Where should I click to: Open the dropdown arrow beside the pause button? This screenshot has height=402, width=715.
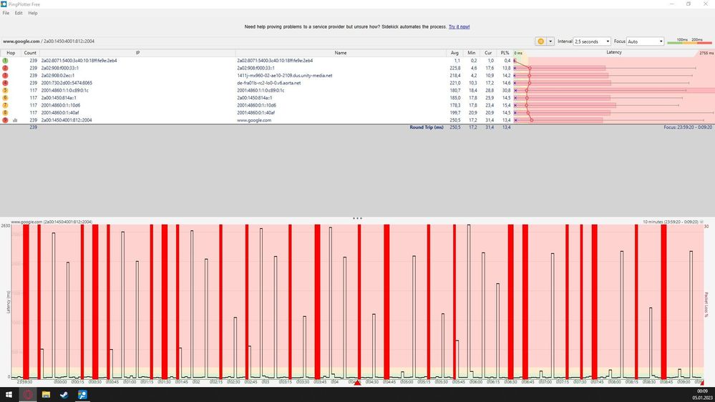tap(550, 41)
